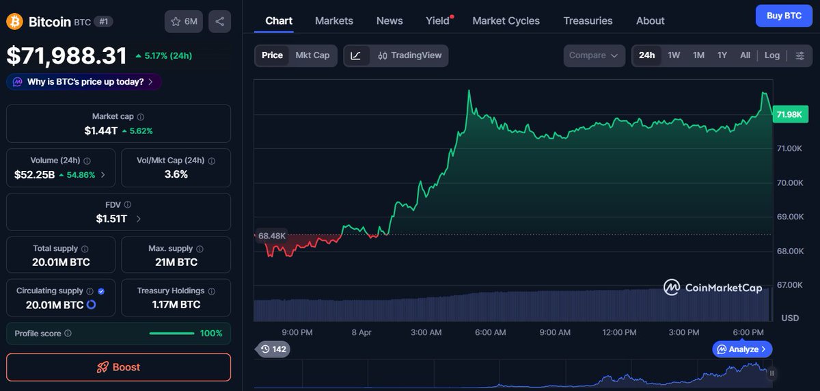Open chart settings sliders icon
The height and width of the screenshot is (391, 820).
coord(800,55)
